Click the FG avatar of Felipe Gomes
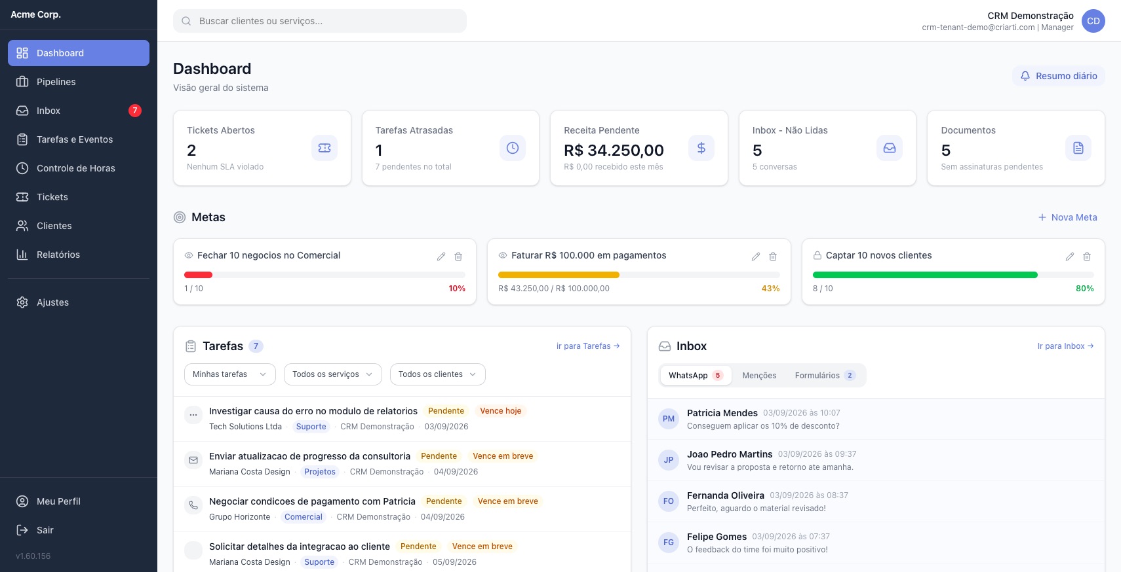The image size is (1121, 572). pos(669,543)
